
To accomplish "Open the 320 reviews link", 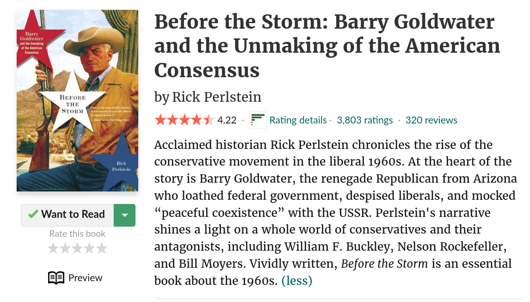I will tap(431, 120).
